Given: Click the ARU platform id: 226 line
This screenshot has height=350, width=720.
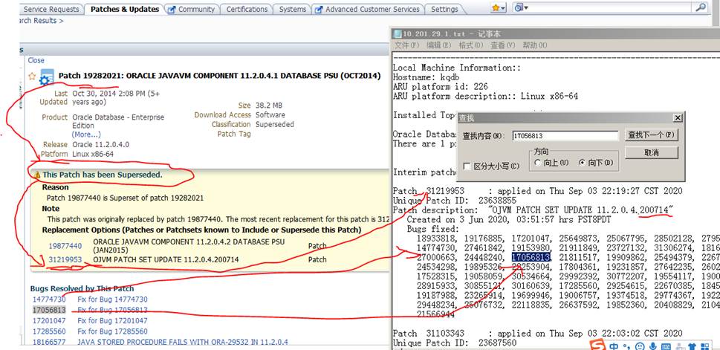Looking at the screenshot, I should [x=441, y=86].
